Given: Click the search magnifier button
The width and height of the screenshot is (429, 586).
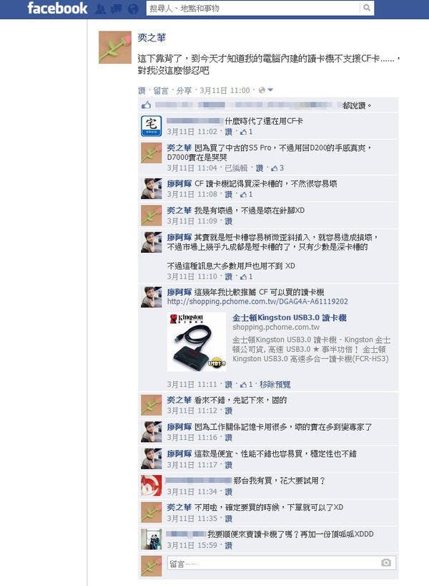Looking at the screenshot, I should [x=367, y=8].
